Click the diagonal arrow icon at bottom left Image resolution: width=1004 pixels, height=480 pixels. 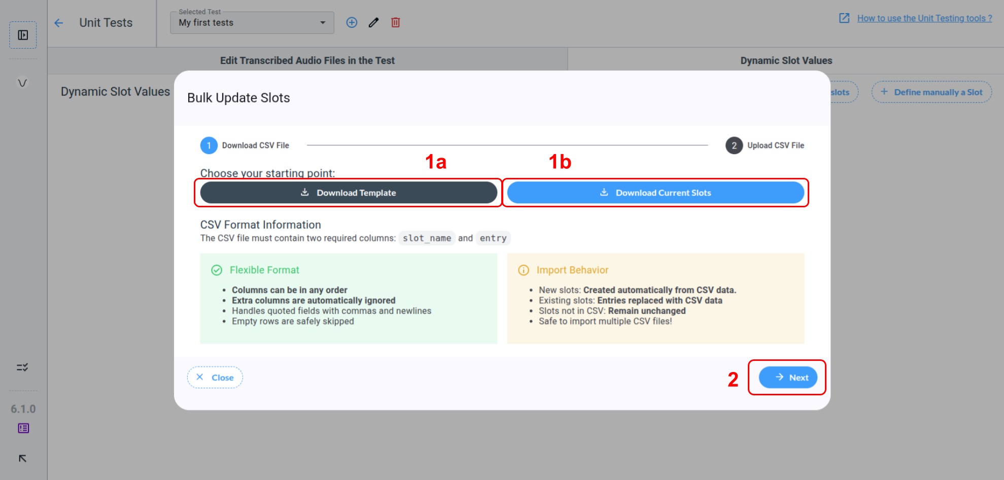coord(22,458)
